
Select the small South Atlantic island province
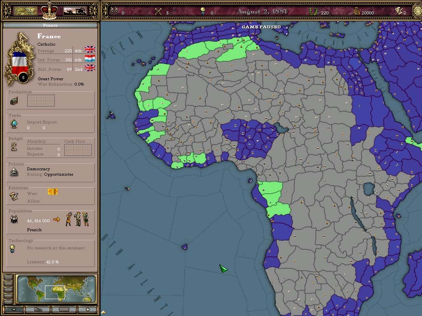click(x=184, y=247)
